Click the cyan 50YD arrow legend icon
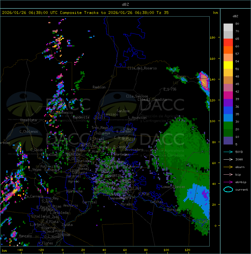This screenshot has width=251, height=254. tap(228, 152)
